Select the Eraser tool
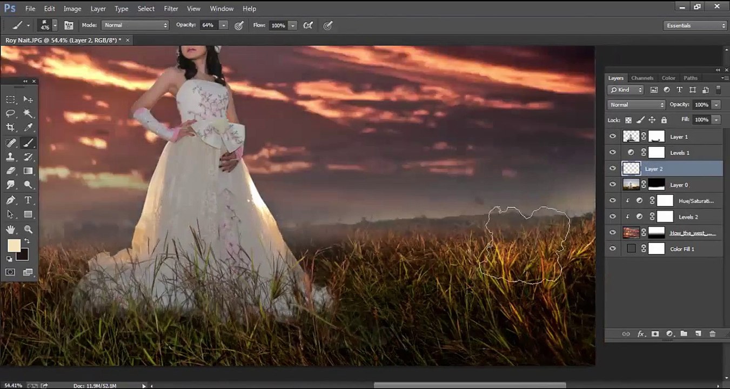The height and width of the screenshot is (389, 730). coord(10,171)
